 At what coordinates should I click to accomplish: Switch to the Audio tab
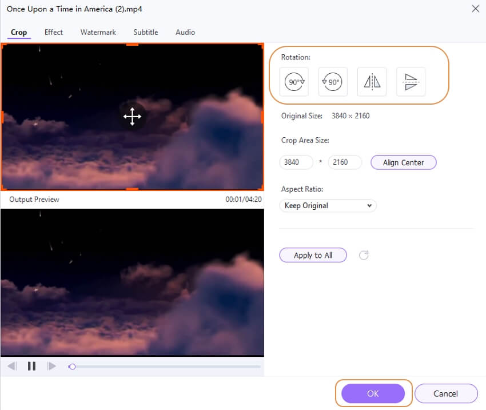point(185,32)
